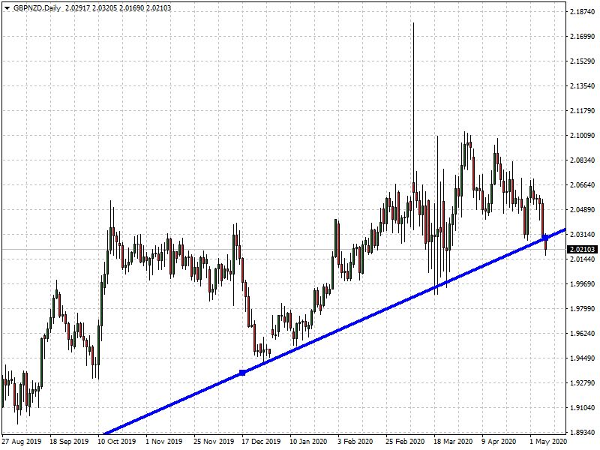Click the 10 Oct 2019 date label
Image resolution: width=600 pixels, height=450 pixels.
pos(117,441)
